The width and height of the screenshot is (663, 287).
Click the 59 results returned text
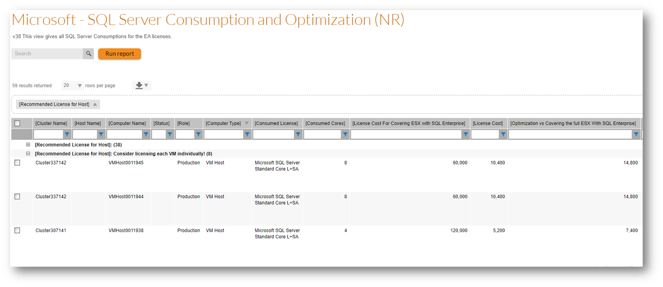tap(32, 86)
